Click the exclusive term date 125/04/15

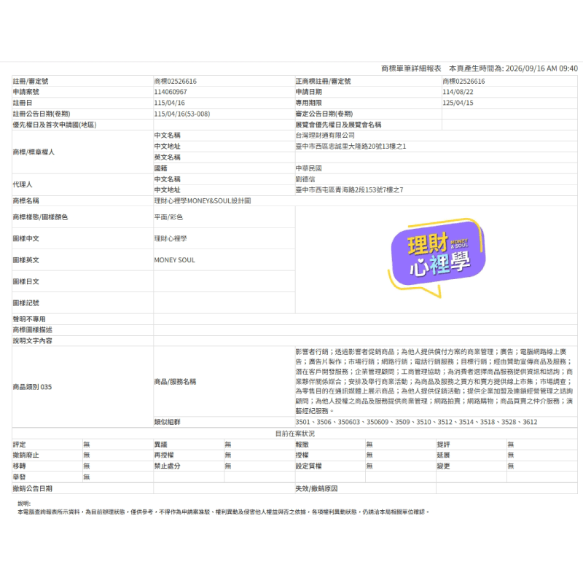click(458, 103)
